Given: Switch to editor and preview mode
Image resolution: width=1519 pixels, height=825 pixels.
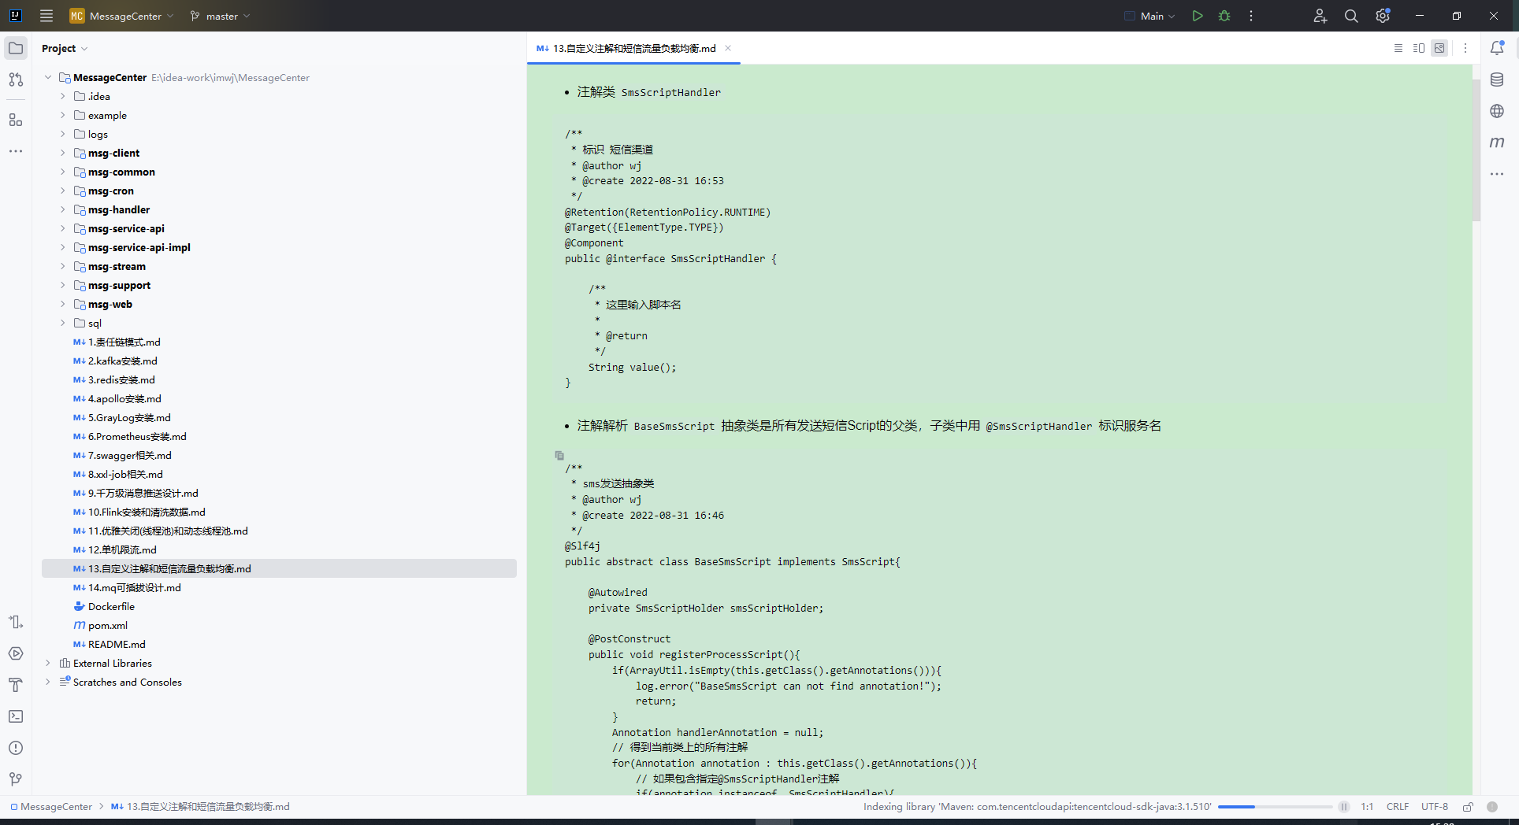Looking at the screenshot, I should click(1419, 48).
